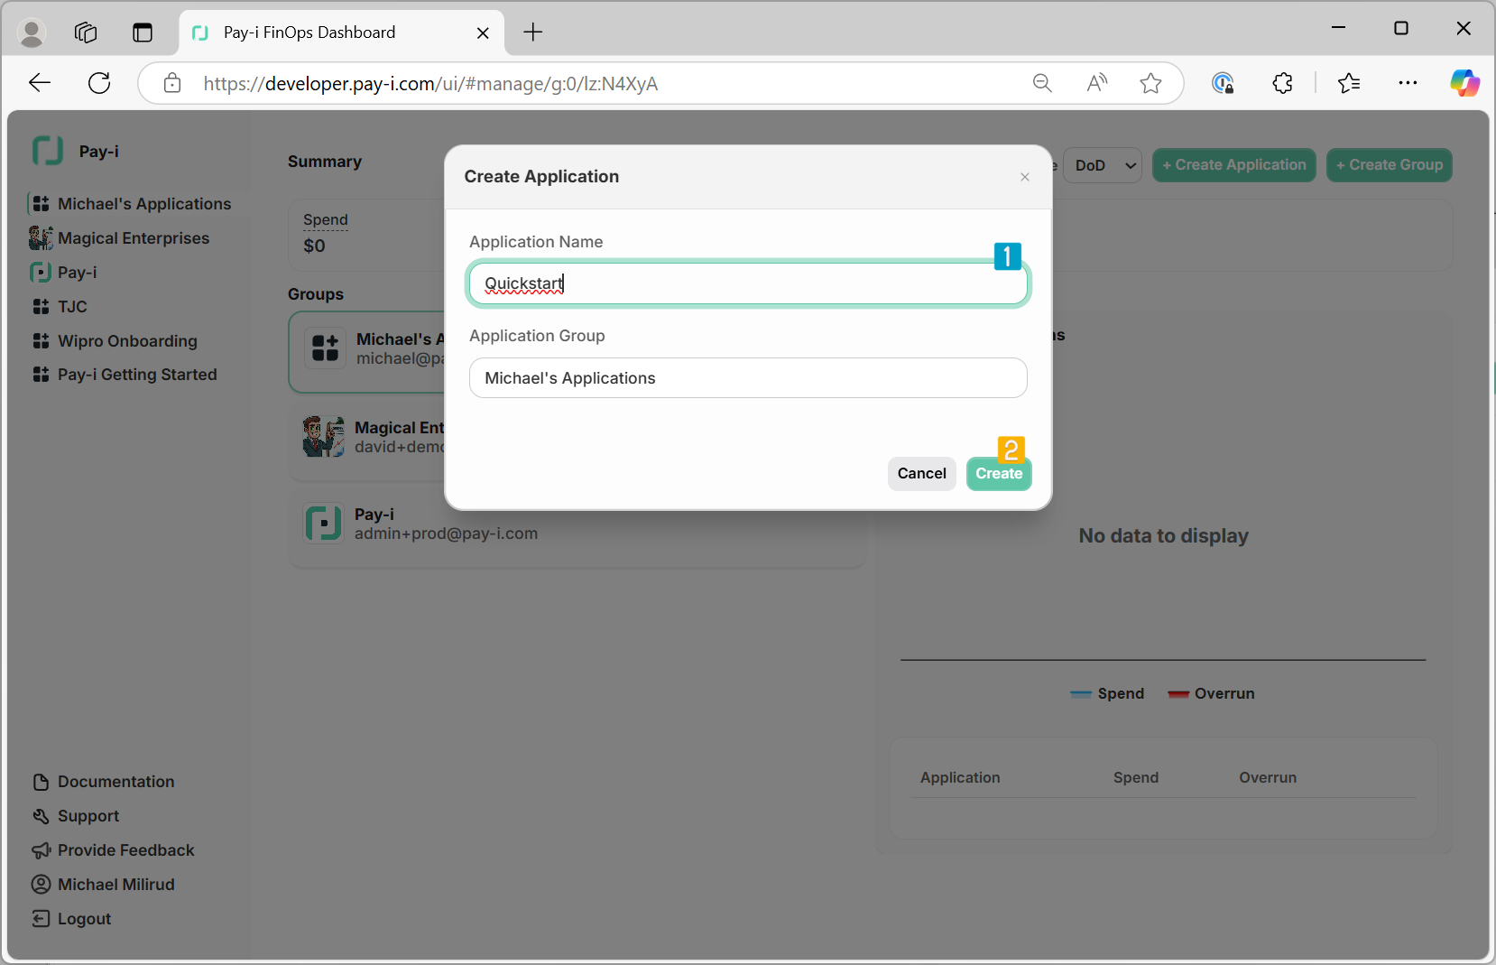Click the browser profile avatar icon
Image resolution: width=1496 pixels, height=965 pixels.
pos(32,32)
